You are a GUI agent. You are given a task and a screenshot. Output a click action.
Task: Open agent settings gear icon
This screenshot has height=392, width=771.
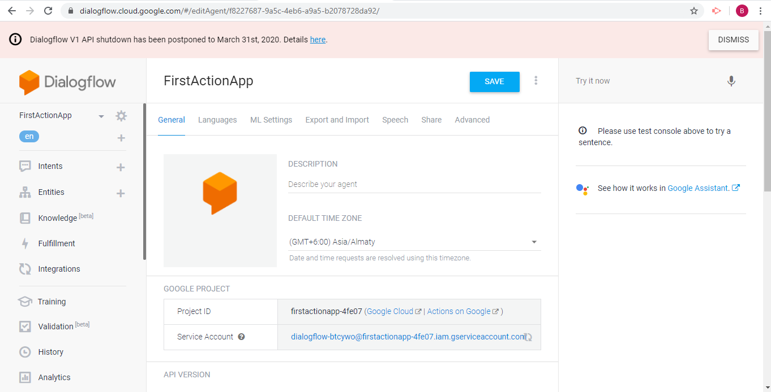point(121,116)
